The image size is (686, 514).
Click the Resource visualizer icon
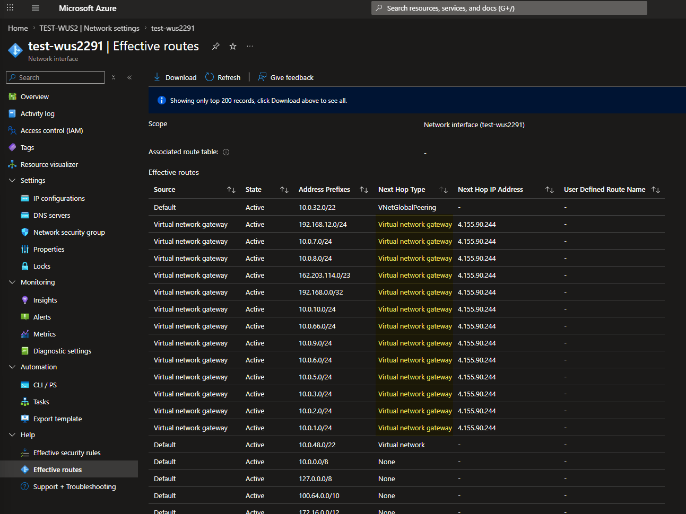point(12,164)
